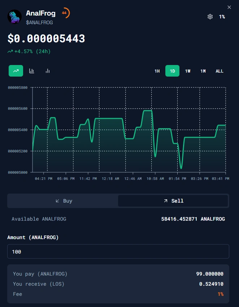Click the AnalFrog token avatar
The height and width of the screenshot is (307, 239).
click(15, 17)
